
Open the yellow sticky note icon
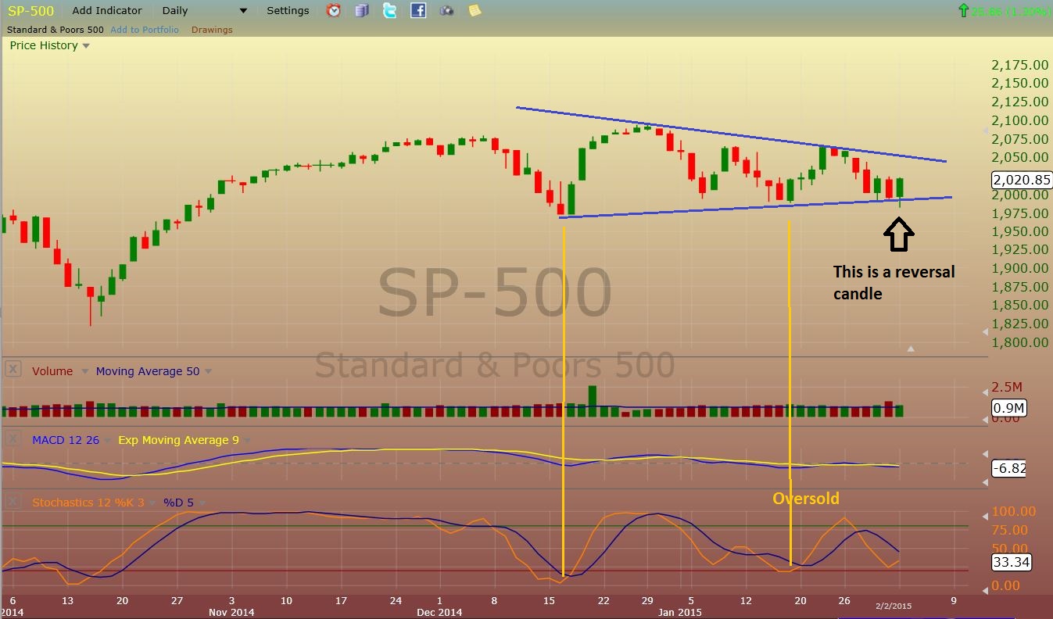[475, 11]
